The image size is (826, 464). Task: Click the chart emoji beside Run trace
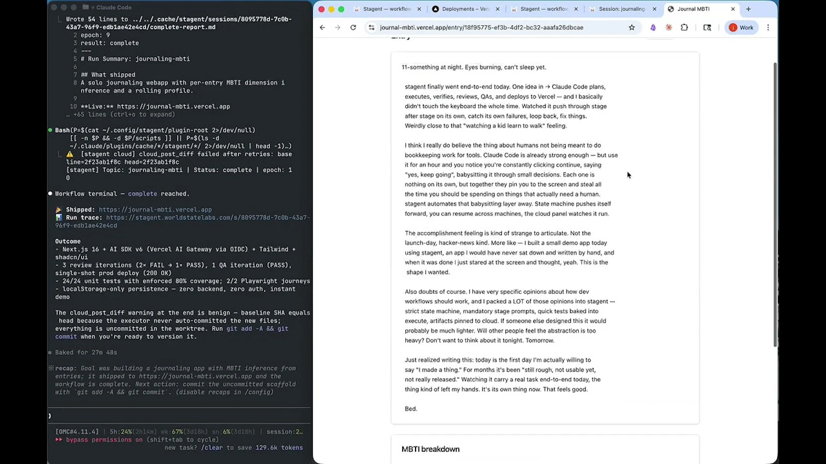(x=58, y=218)
